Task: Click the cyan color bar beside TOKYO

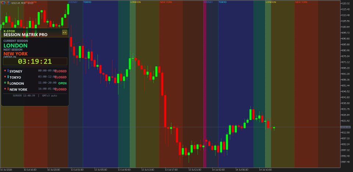Action: point(8,77)
